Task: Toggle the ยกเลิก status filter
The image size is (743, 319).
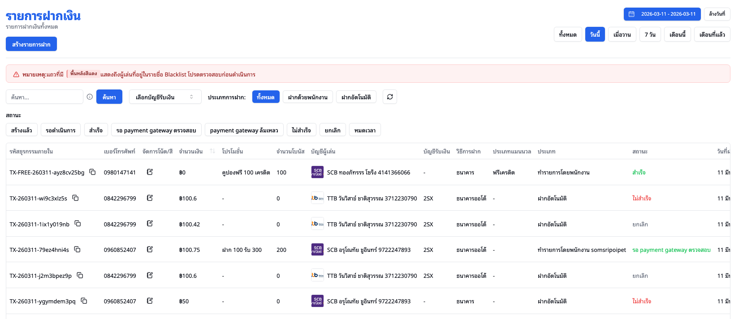Action: (333, 130)
